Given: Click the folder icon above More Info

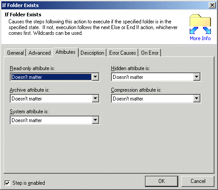Looking at the screenshot, I should pos(200,24).
